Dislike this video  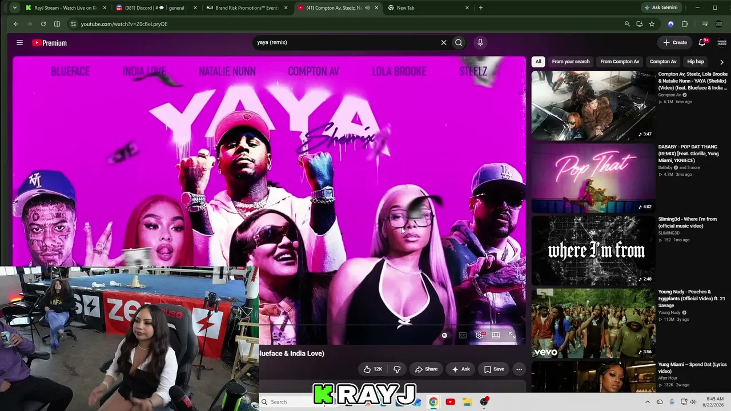click(397, 369)
